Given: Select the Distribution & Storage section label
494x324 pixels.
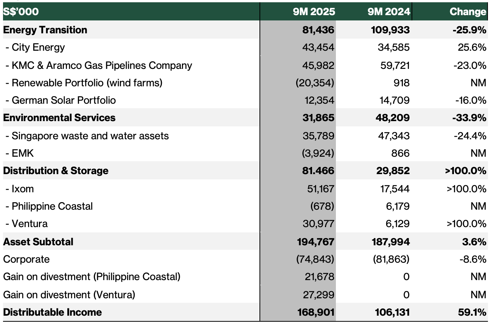Looking at the screenshot, I should 56,171.
